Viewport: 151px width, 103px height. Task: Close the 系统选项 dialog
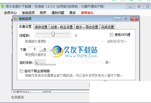(134, 19)
